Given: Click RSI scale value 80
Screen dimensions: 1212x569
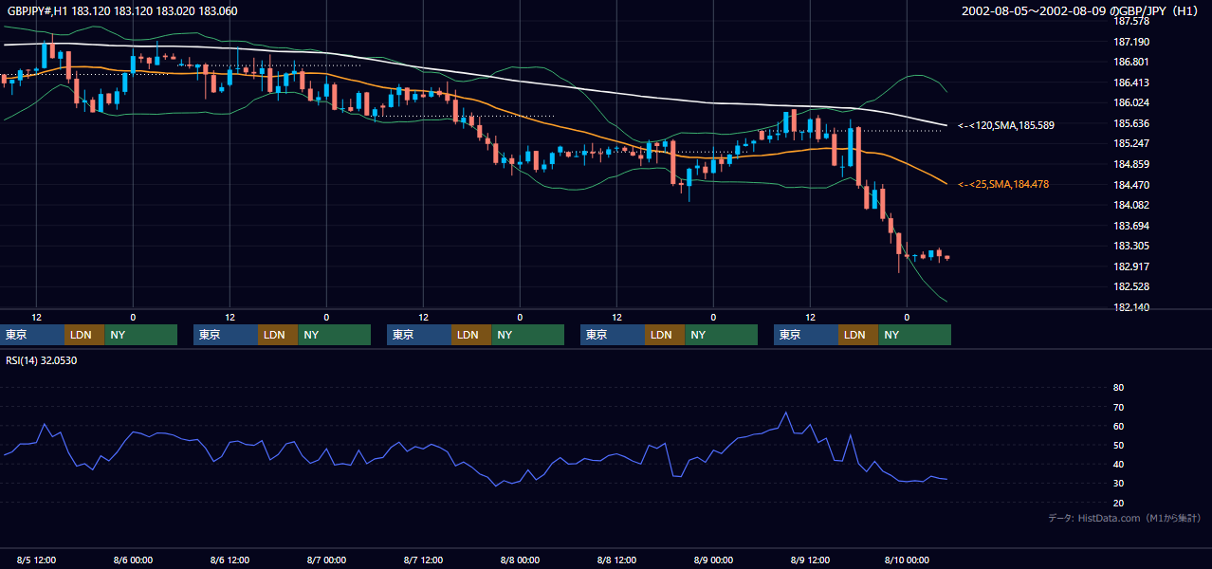Looking at the screenshot, I should click(1118, 388).
